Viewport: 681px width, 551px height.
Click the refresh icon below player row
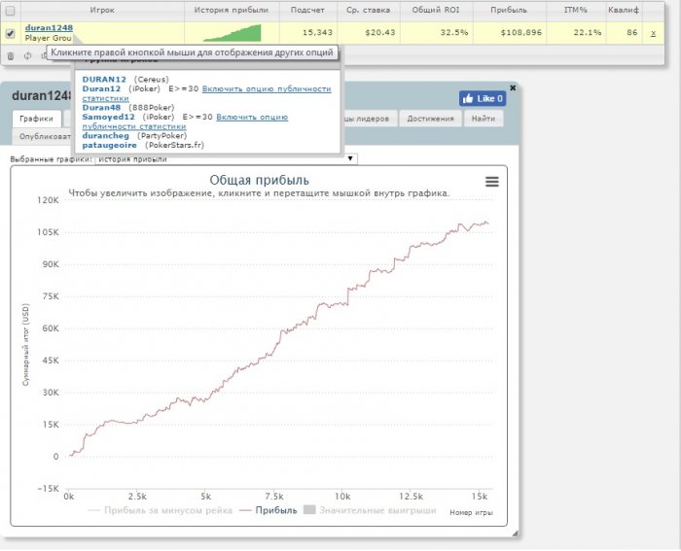tap(28, 55)
